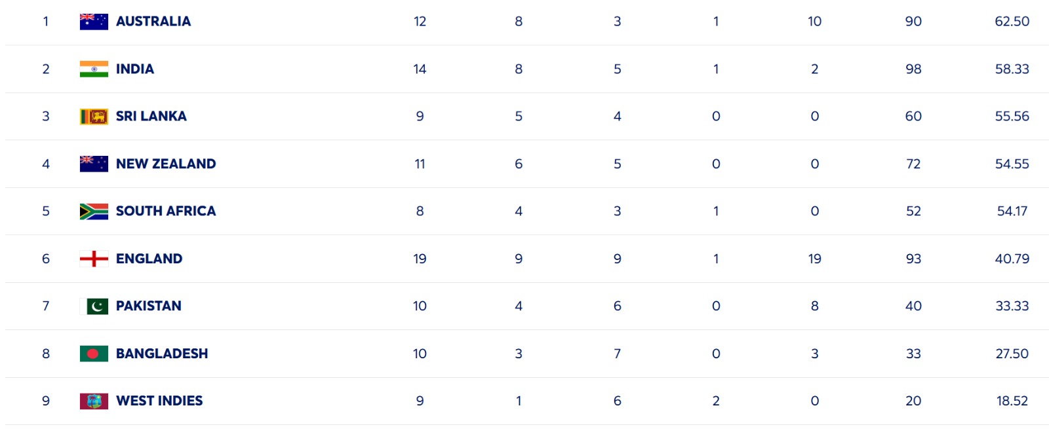Click the Bangladesh flag icon
The image size is (1049, 429).
[x=94, y=354]
